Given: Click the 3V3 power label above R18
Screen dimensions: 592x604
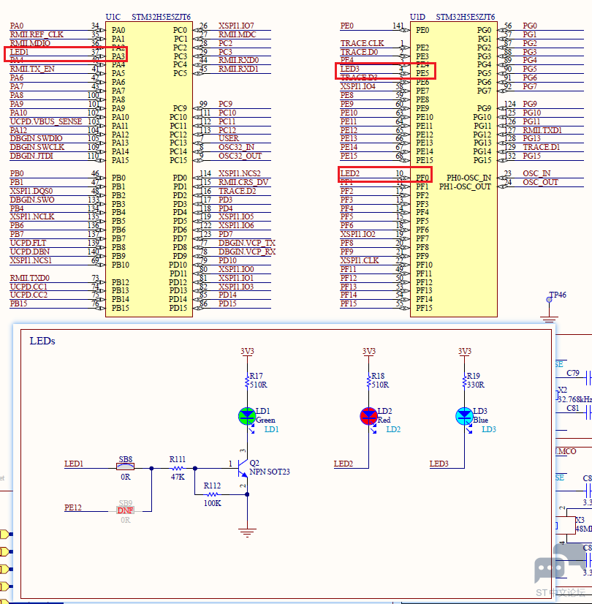Looking at the screenshot, I should coord(369,351).
